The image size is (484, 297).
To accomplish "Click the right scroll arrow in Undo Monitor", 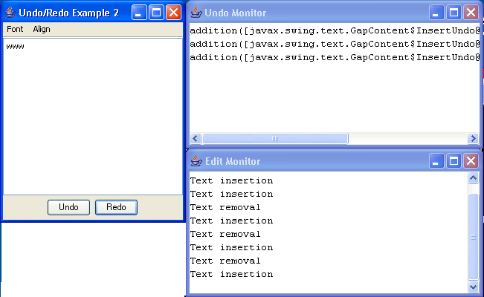I will coord(473,139).
